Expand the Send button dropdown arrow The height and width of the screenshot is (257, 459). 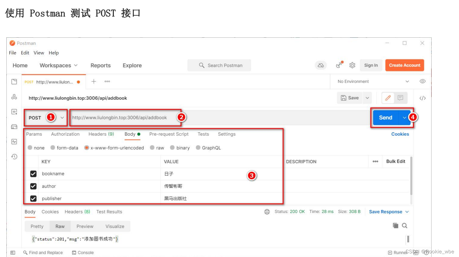tap(405, 118)
